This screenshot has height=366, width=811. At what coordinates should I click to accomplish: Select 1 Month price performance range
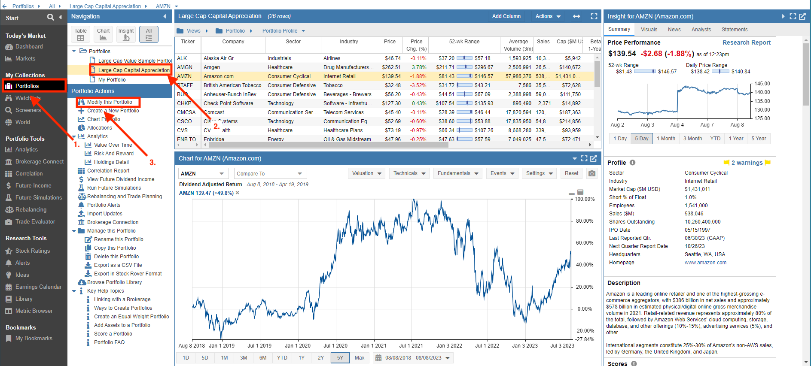[666, 139]
